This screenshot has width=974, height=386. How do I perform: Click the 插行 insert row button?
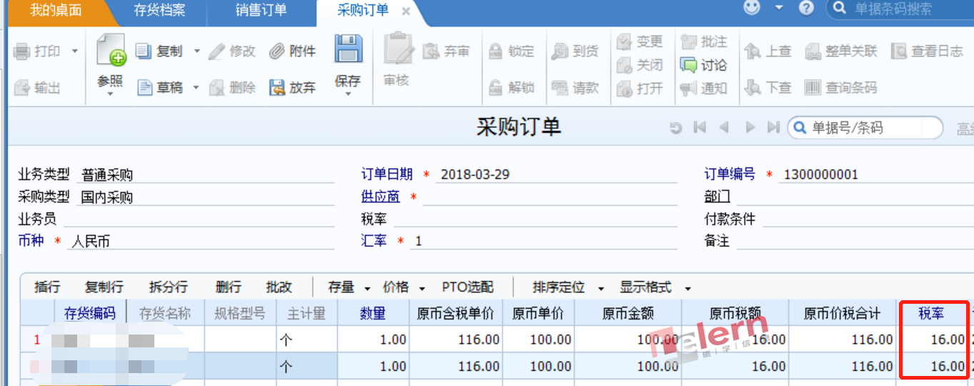47,287
